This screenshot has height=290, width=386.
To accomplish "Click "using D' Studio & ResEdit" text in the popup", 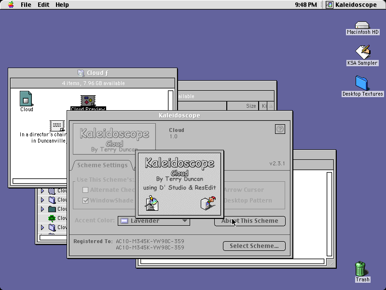I will [179, 188].
